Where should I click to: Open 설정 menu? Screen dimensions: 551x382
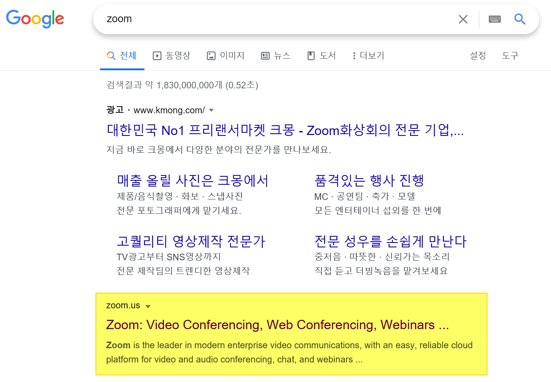click(x=478, y=56)
